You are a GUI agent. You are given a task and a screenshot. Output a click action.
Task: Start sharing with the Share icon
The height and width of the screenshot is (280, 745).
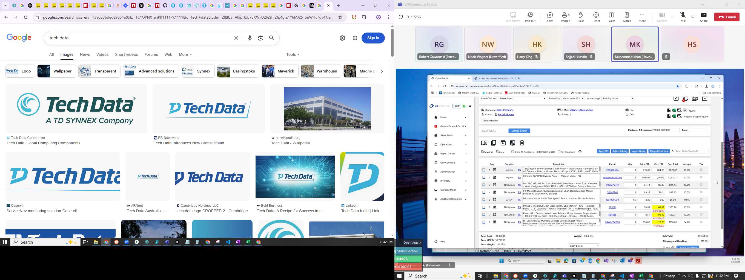tap(704, 17)
